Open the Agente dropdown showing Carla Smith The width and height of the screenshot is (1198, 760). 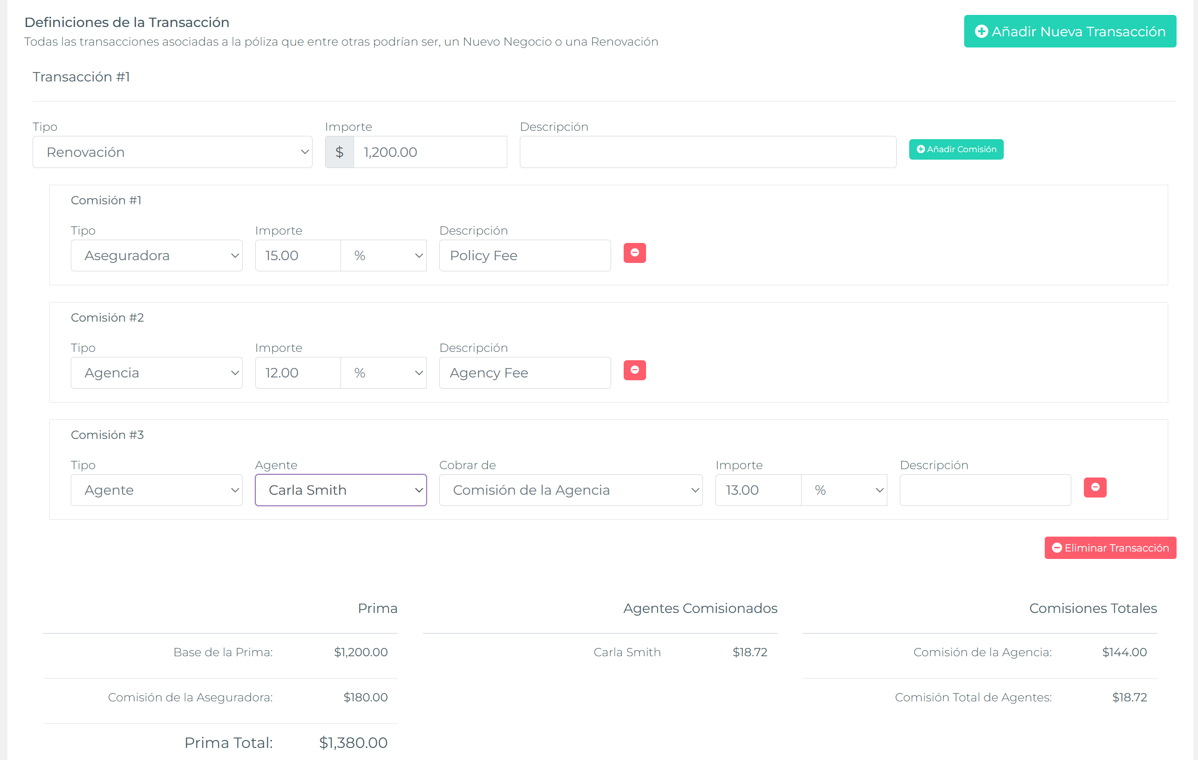click(341, 490)
